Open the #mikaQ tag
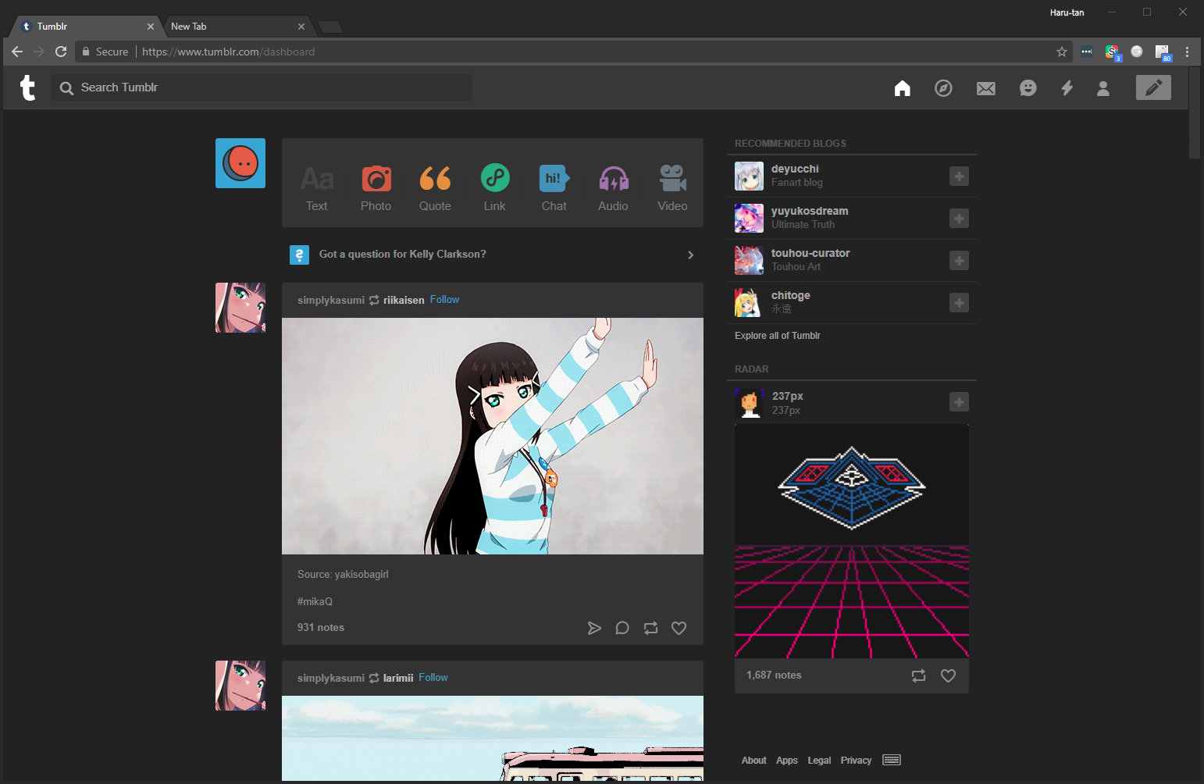 315,601
